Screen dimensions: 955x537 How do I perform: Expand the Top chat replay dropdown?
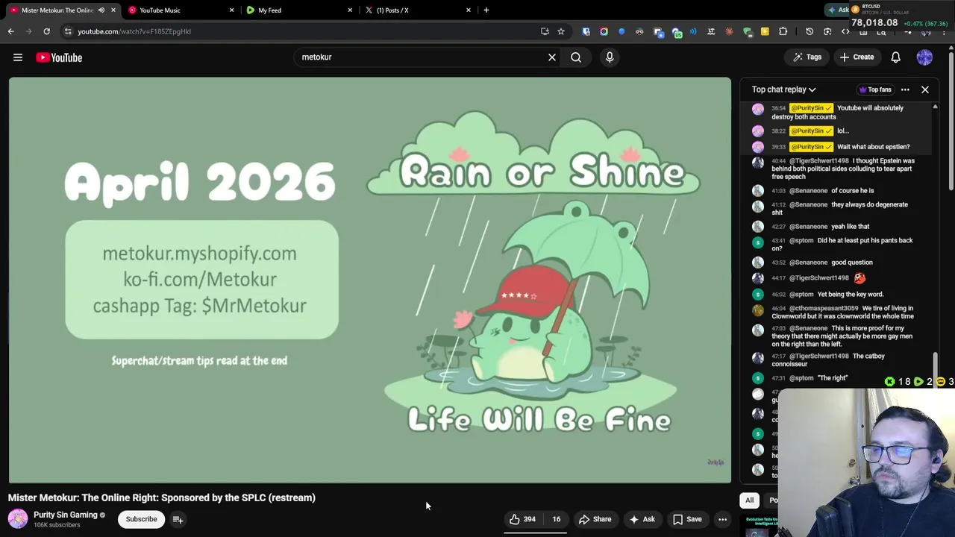[x=783, y=89]
